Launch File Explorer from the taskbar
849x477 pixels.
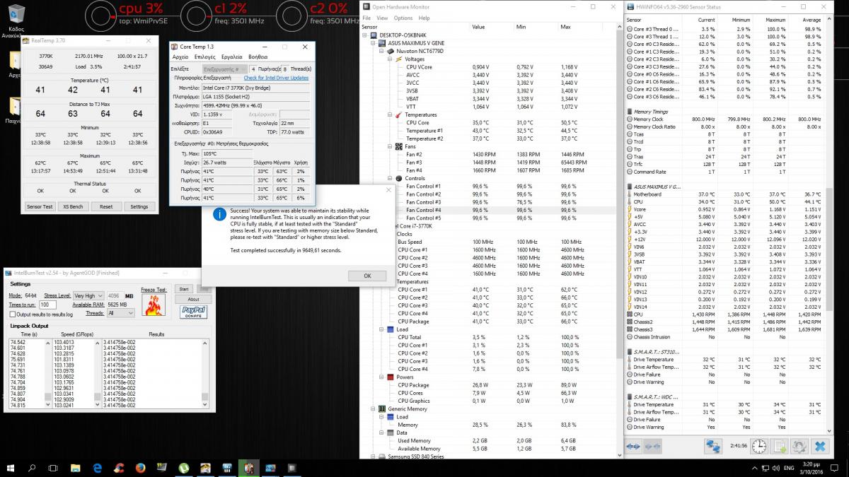tap(76, 468)
